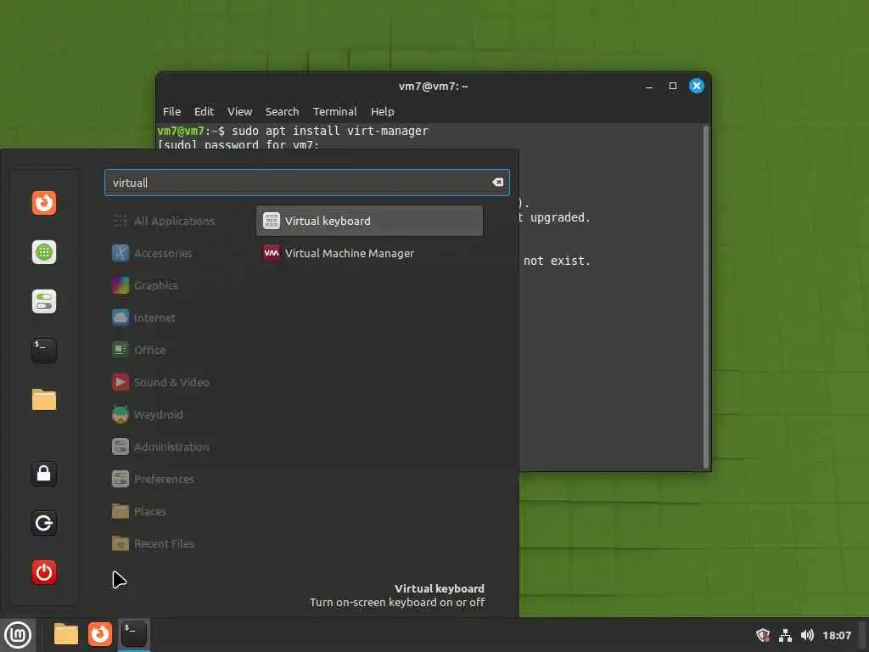Open the File menu in Terminal
Screen dimensions: 869x652
pos(171,111)
